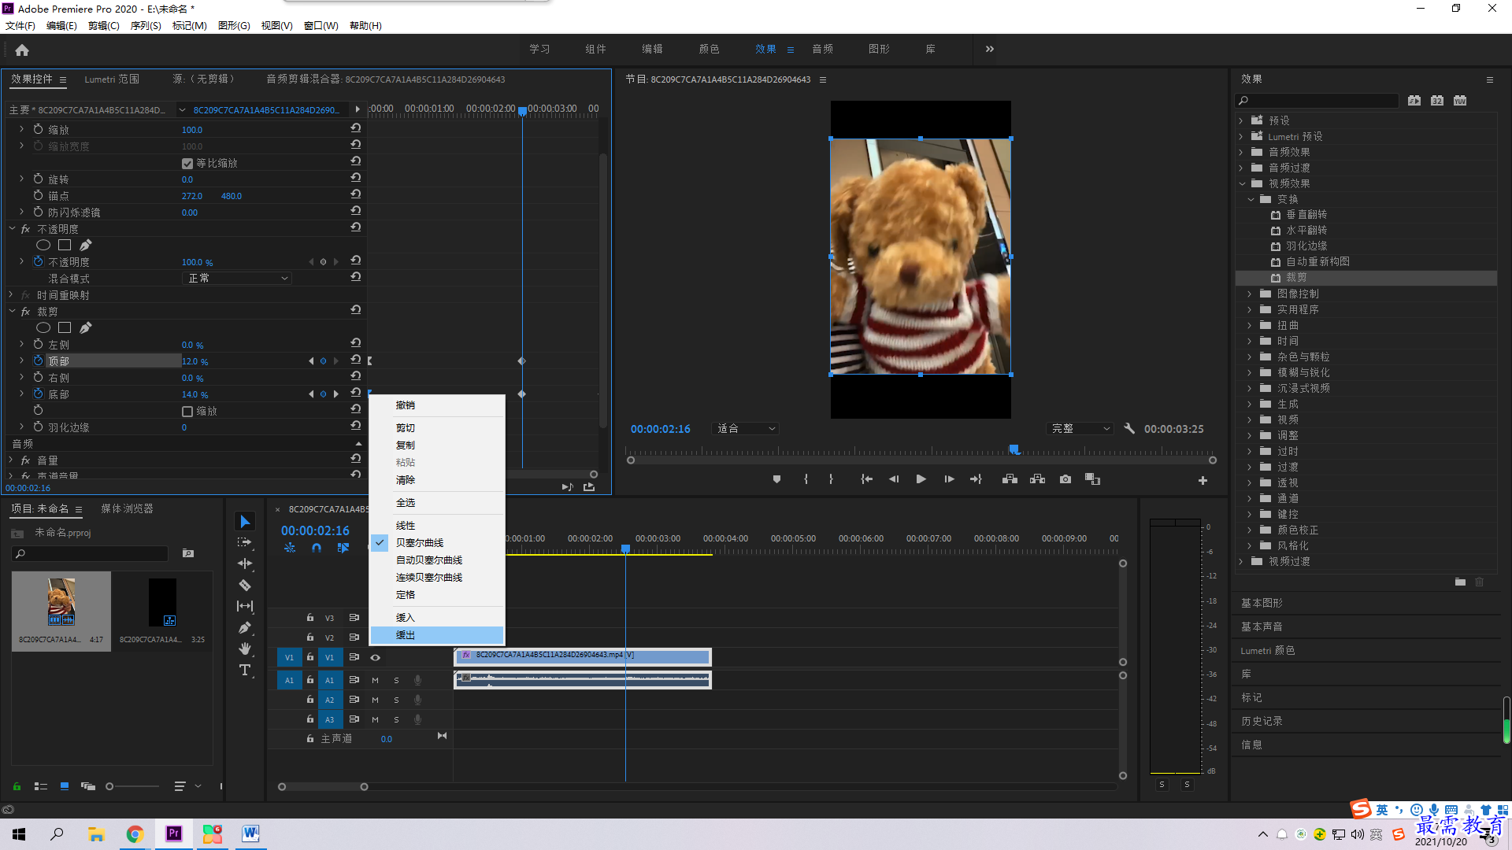Choose 线性 in context menu
The image size is (1512, 850).
pyautogui.click(x=437, y=526)
